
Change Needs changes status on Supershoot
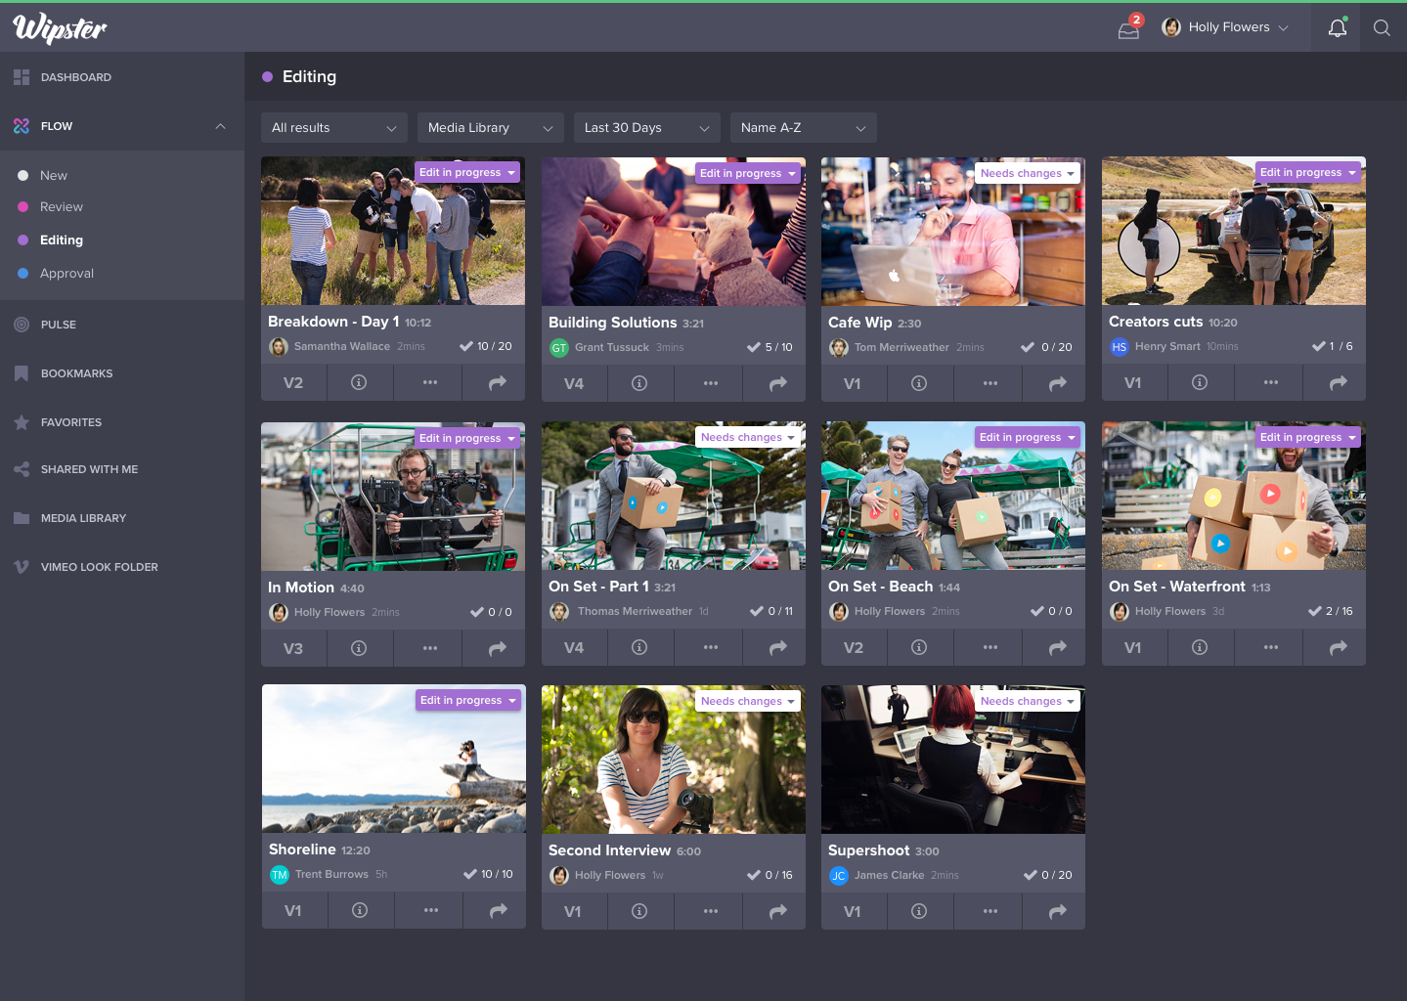coord(1028,701)
